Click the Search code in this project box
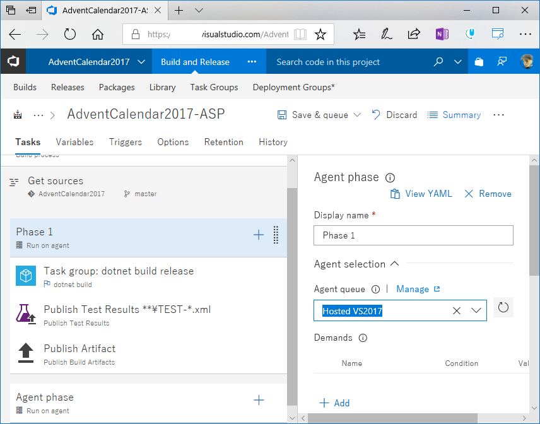The height and width of the screenshot is (424, 540). (x=348, y=62)
